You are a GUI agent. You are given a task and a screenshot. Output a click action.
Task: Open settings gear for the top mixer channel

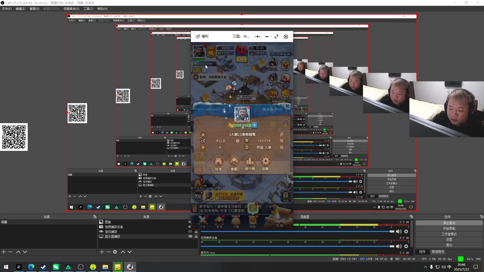406,231
